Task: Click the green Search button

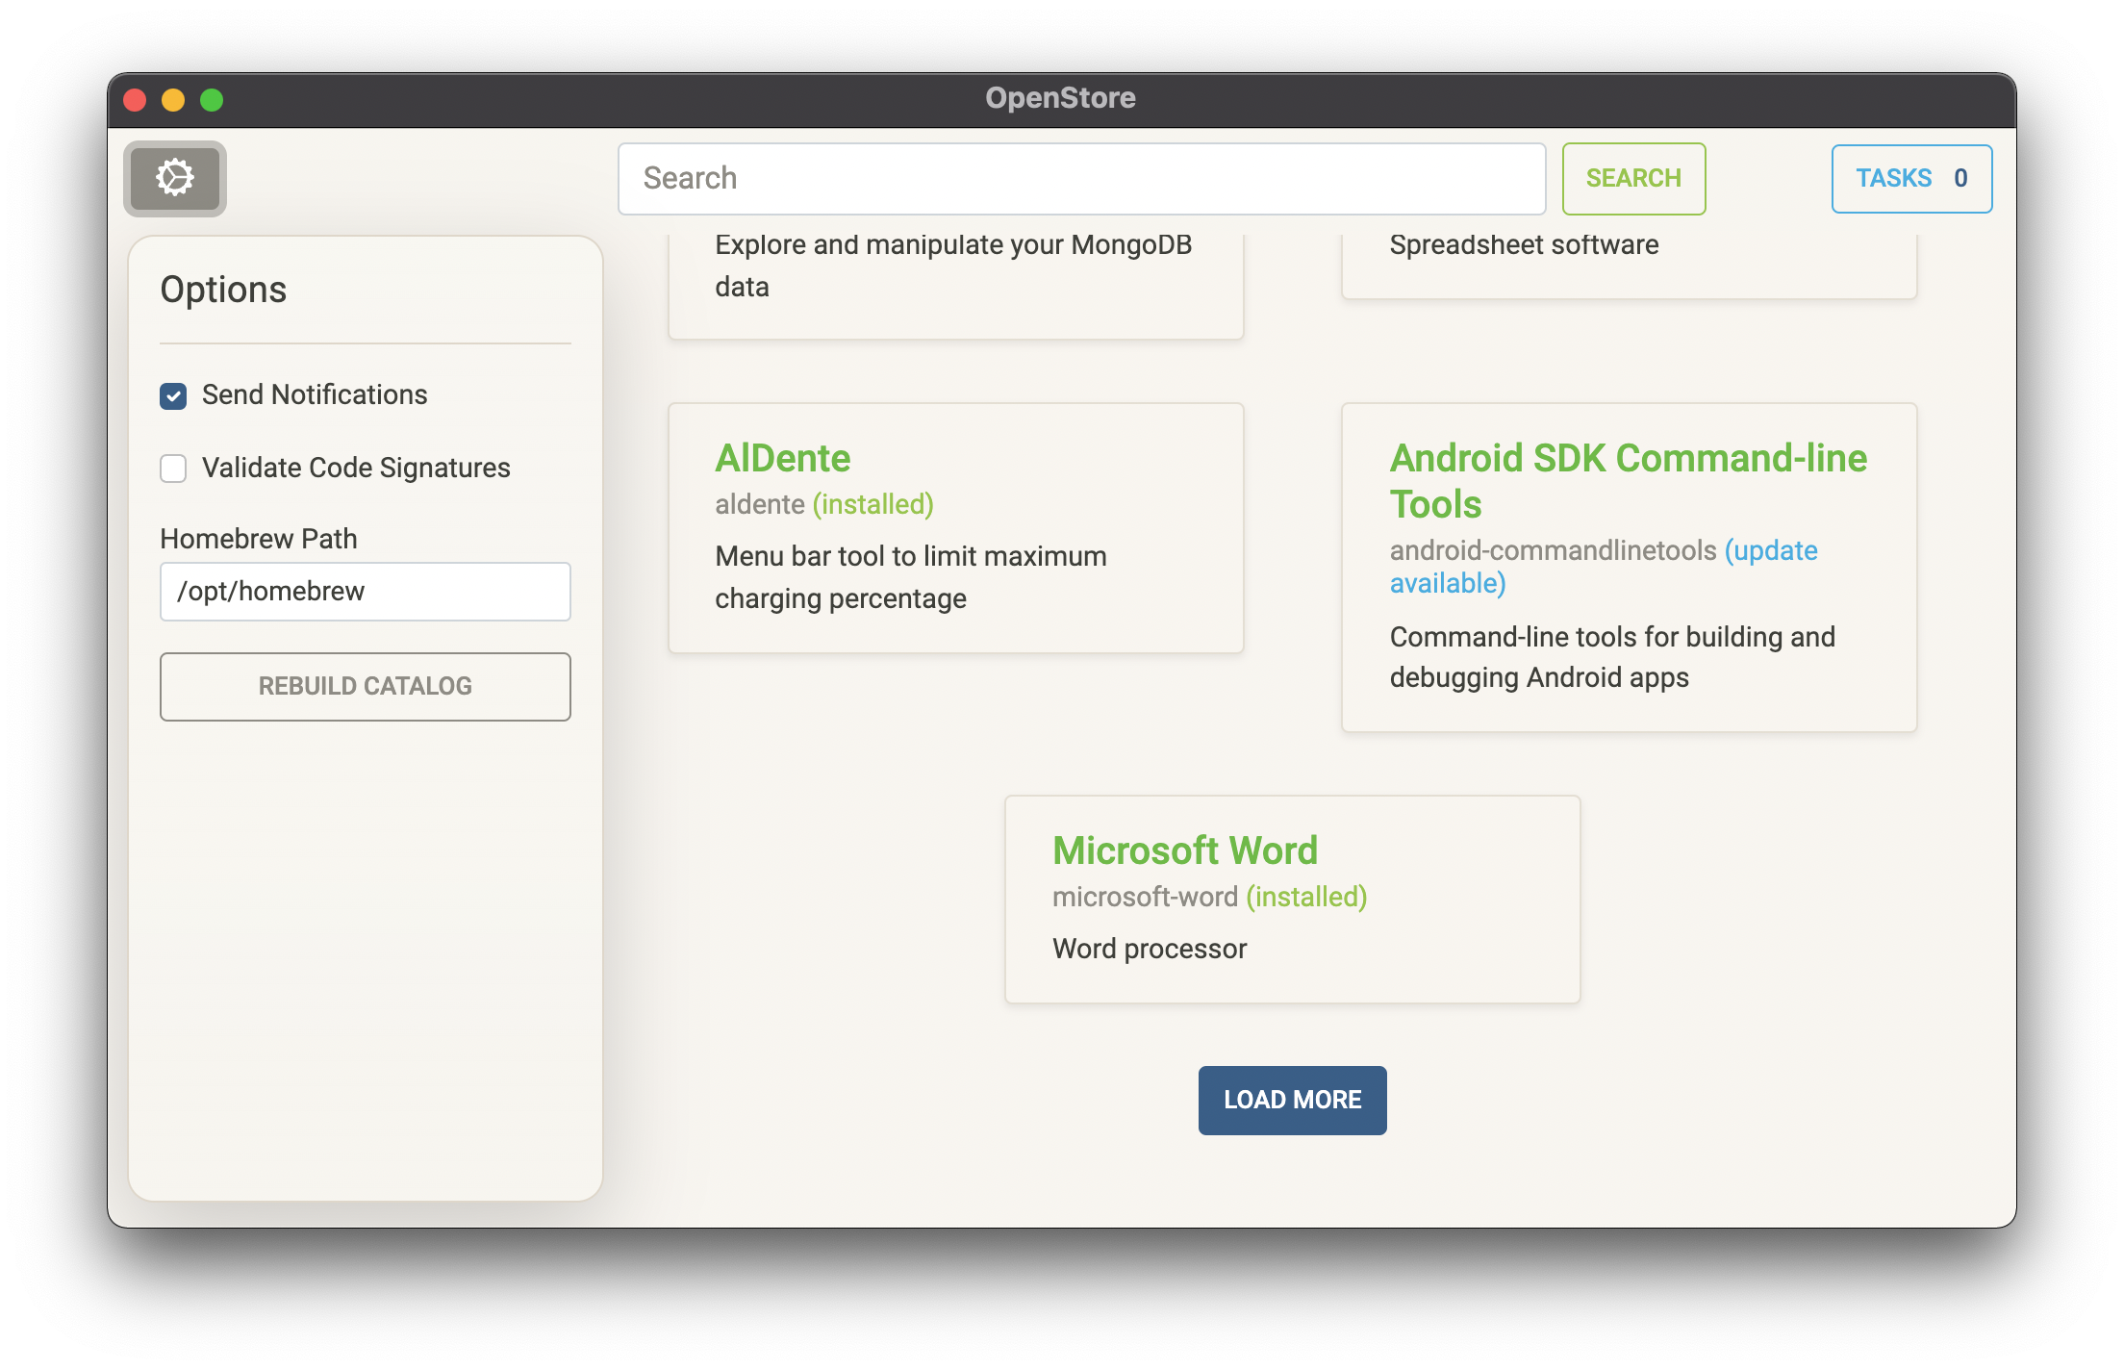Action: 1632,179
